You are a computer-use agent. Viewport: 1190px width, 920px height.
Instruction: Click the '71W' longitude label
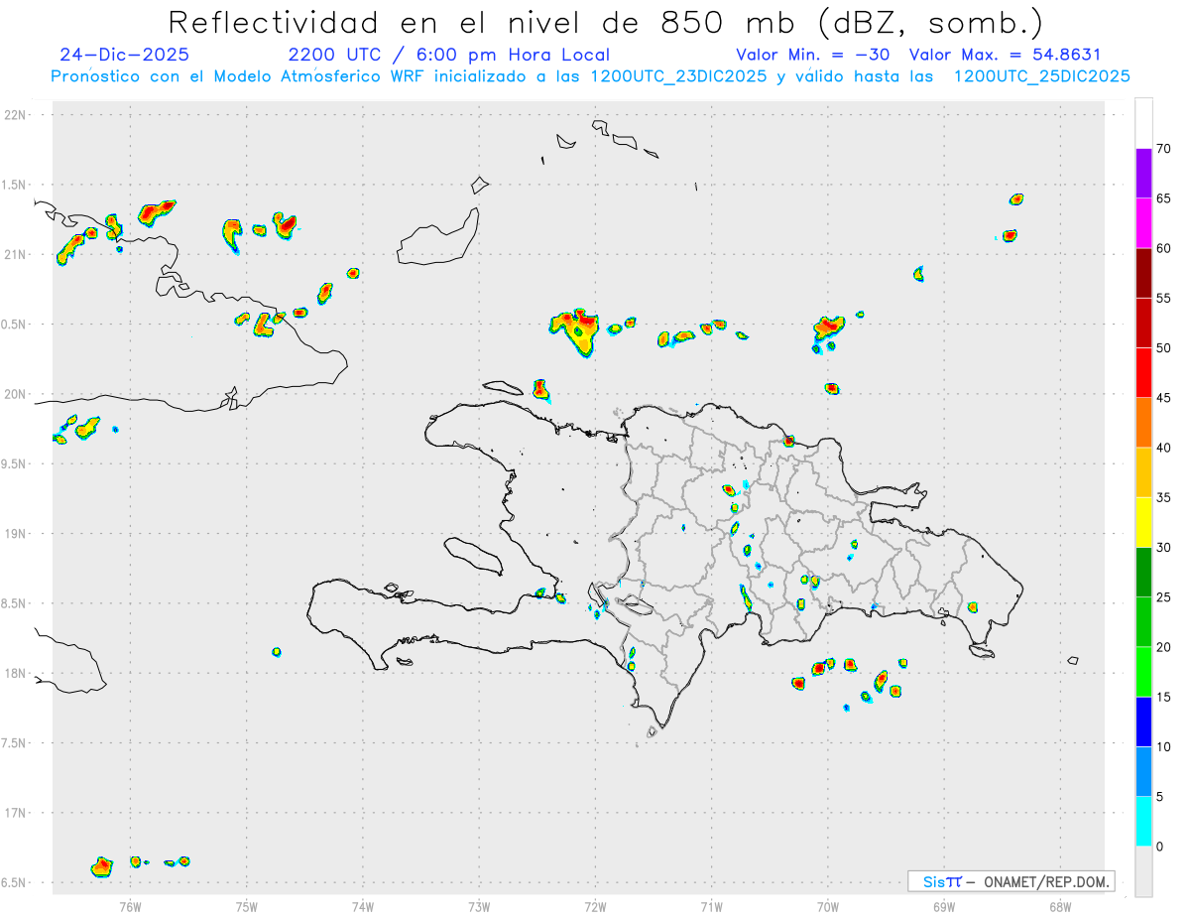tap(712, 906)
